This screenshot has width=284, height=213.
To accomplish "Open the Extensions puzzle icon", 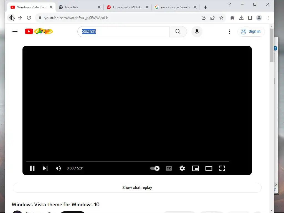I will click(x=232, y=18).
